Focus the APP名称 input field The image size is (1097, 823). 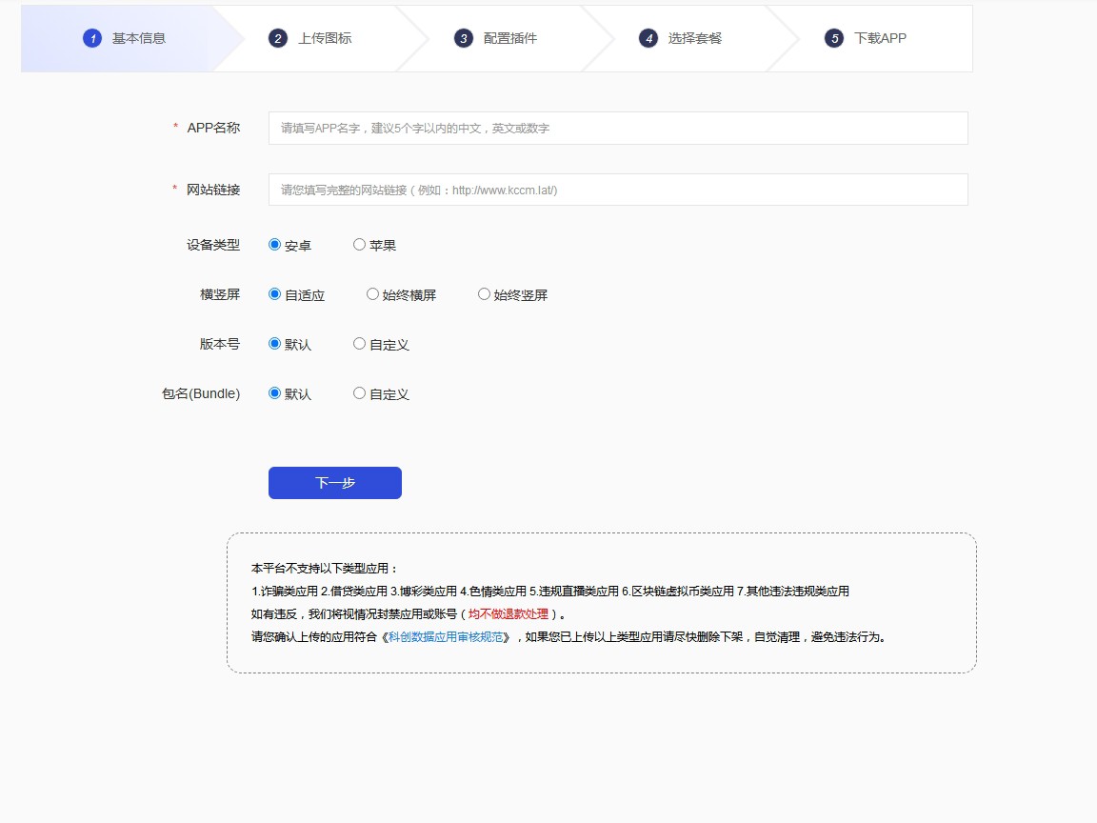coord(618,128)
